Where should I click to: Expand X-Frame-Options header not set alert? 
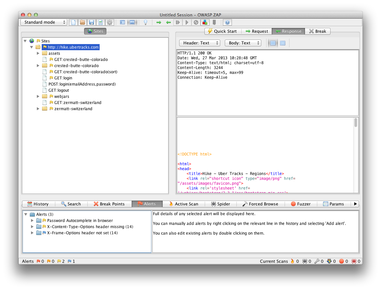click(x=32, y=233)
